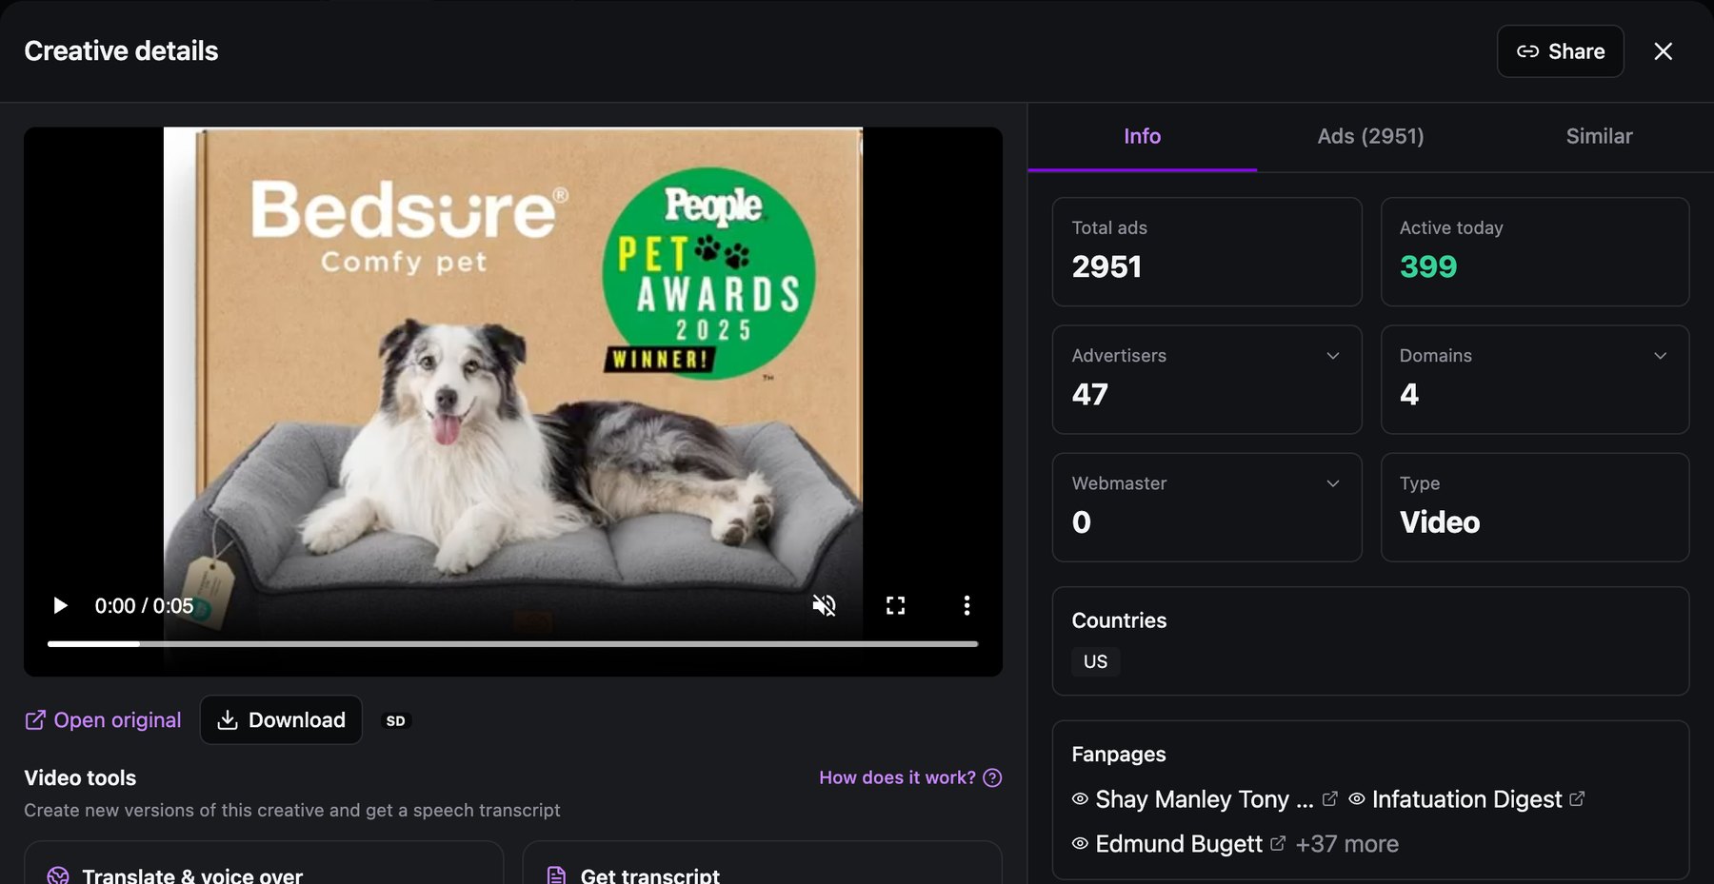The height and width of the screenshot is (884, 1714).
Task: Open video player three-dot menu
Action: [x=967, y=605]
